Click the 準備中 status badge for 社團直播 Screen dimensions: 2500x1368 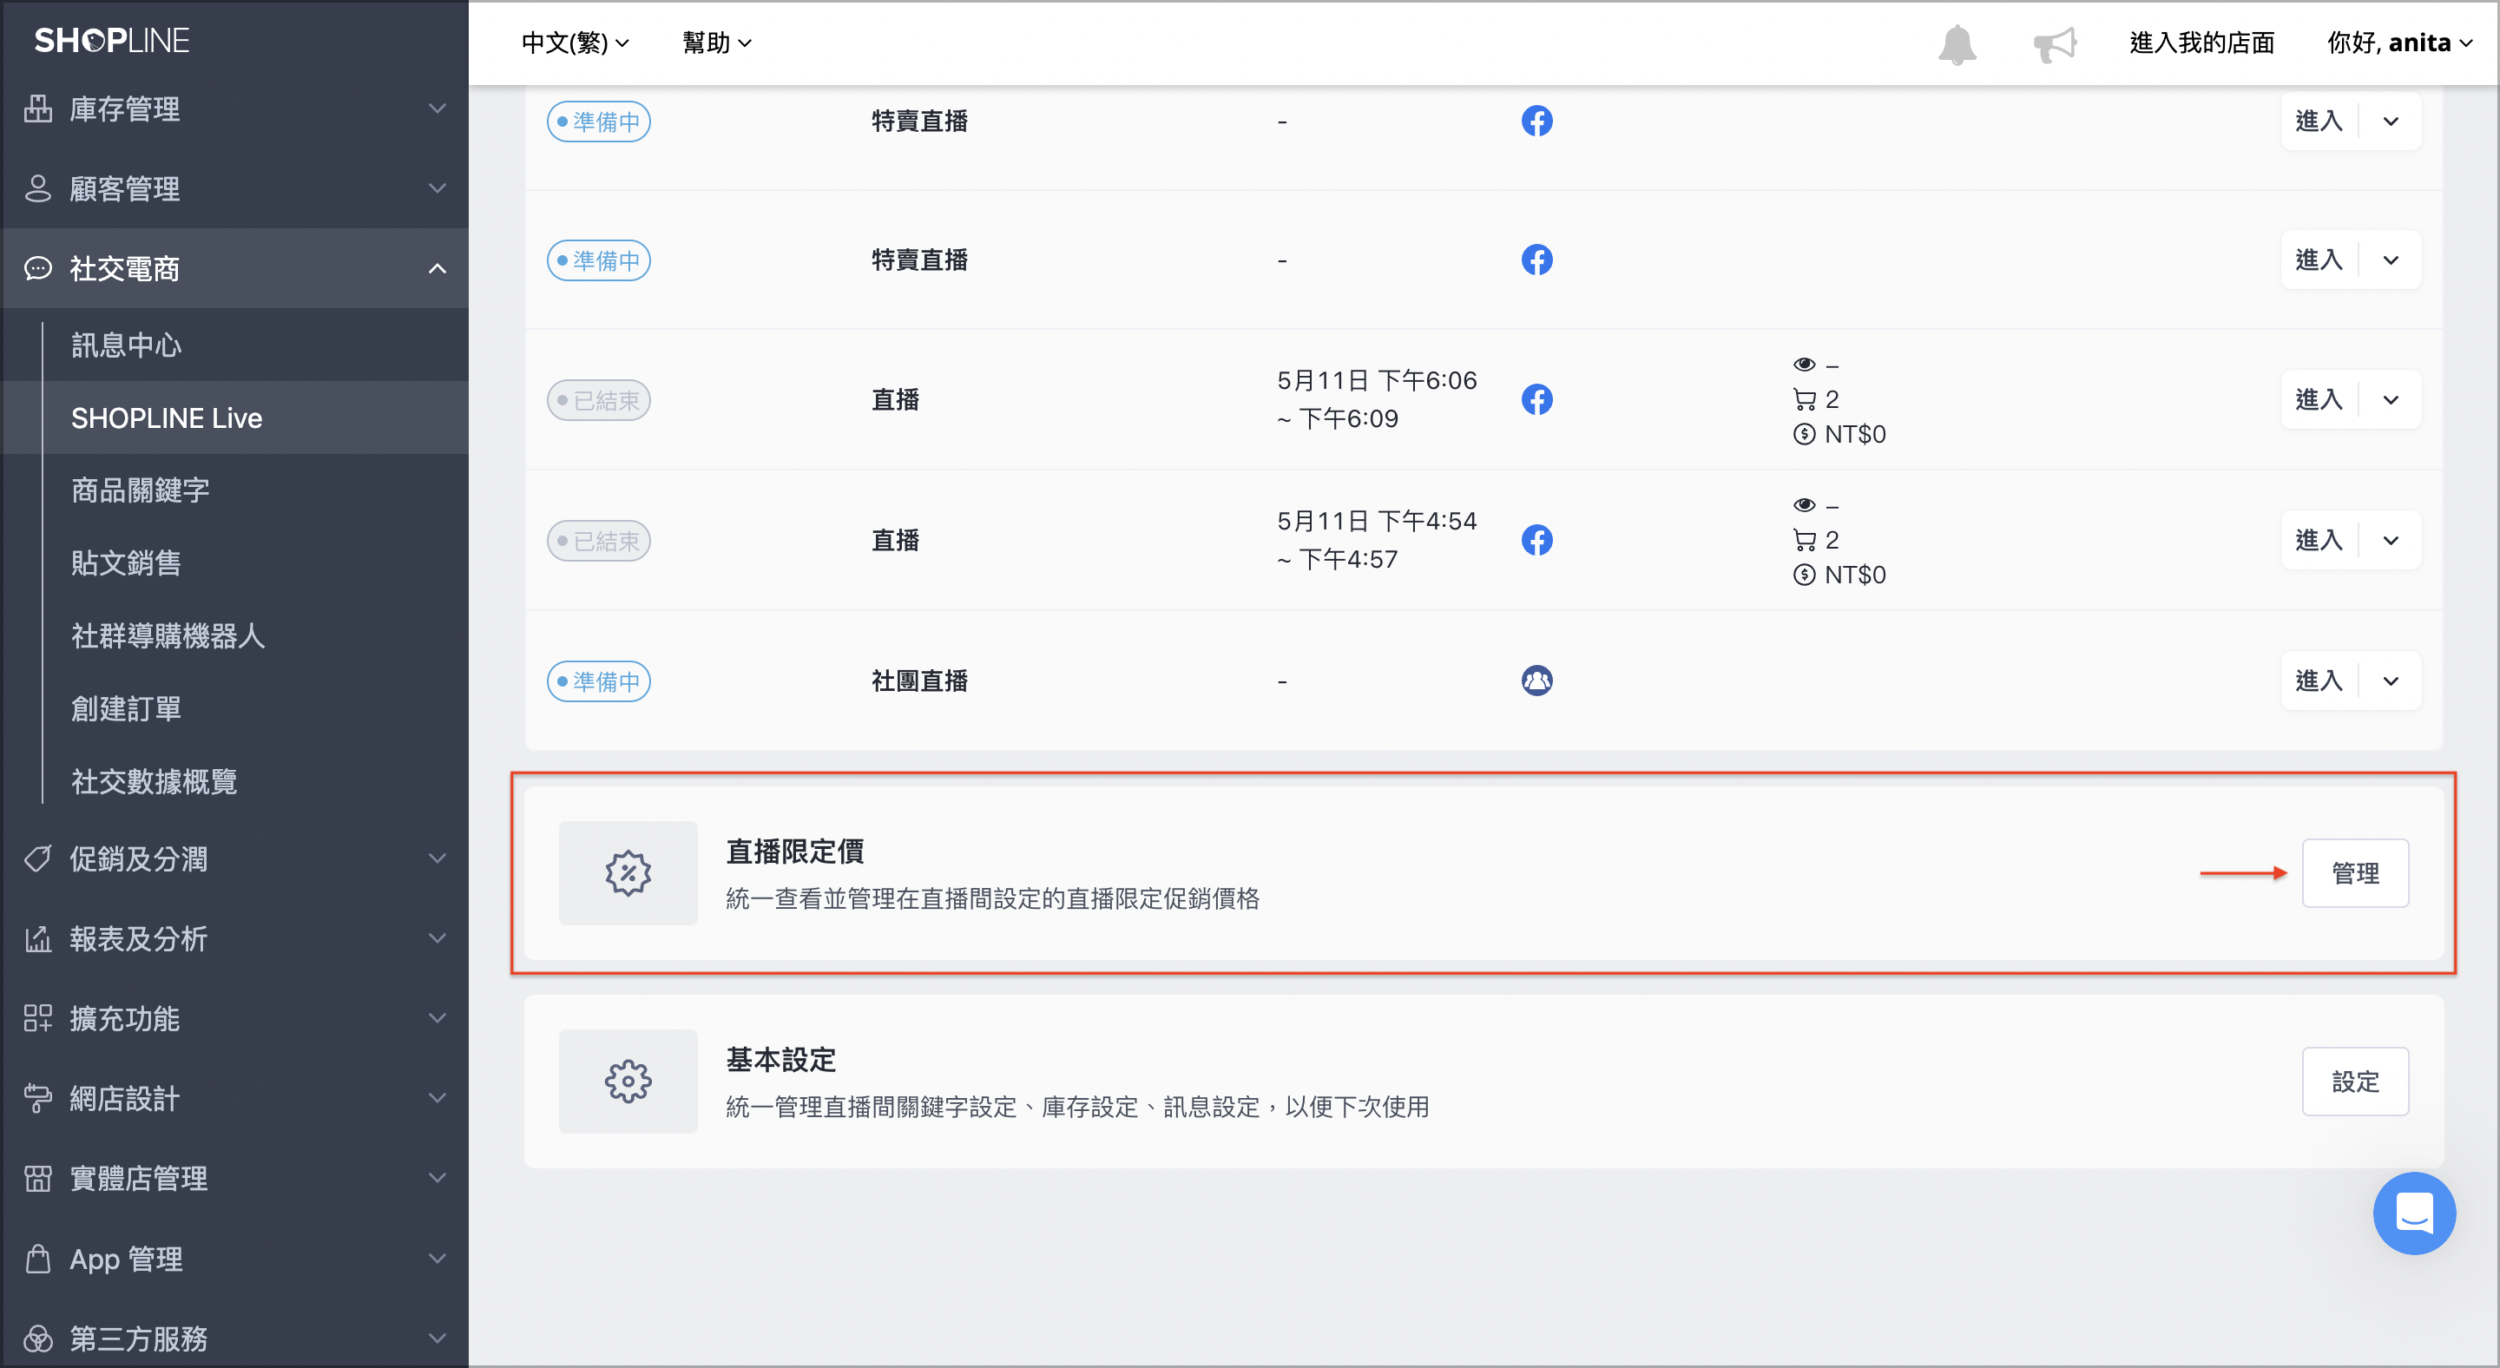click(x=599, y=681)
